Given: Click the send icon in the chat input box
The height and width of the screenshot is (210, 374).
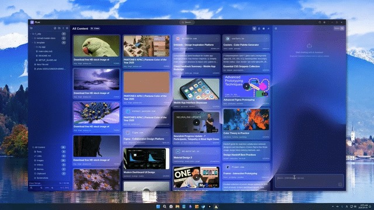Looking at the screenshot, I should click(340, 184).
